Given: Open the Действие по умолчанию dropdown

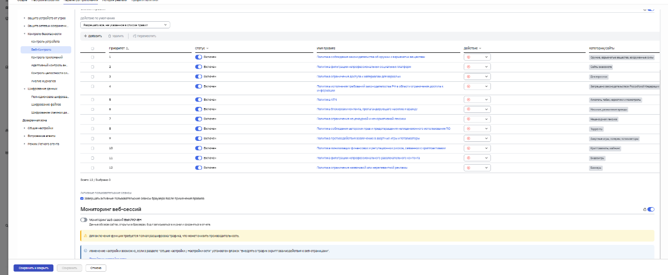Looking at the screenshot, I should [x=125, y=25].
